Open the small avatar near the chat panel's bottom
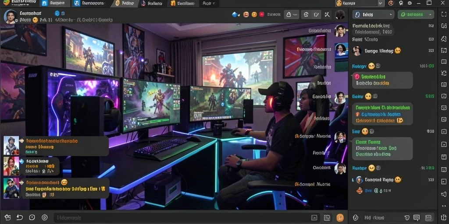This screenshot has width=449, height=224. pyautogui.click(x=359, y=180)
